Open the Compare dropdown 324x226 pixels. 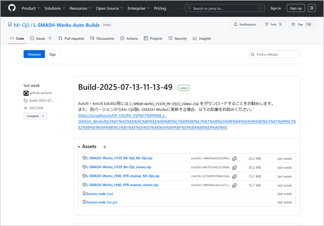[x=35, y=116]
